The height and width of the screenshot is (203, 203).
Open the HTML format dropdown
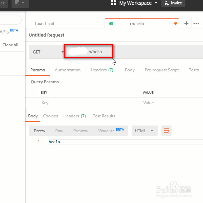tap(144, 131)
